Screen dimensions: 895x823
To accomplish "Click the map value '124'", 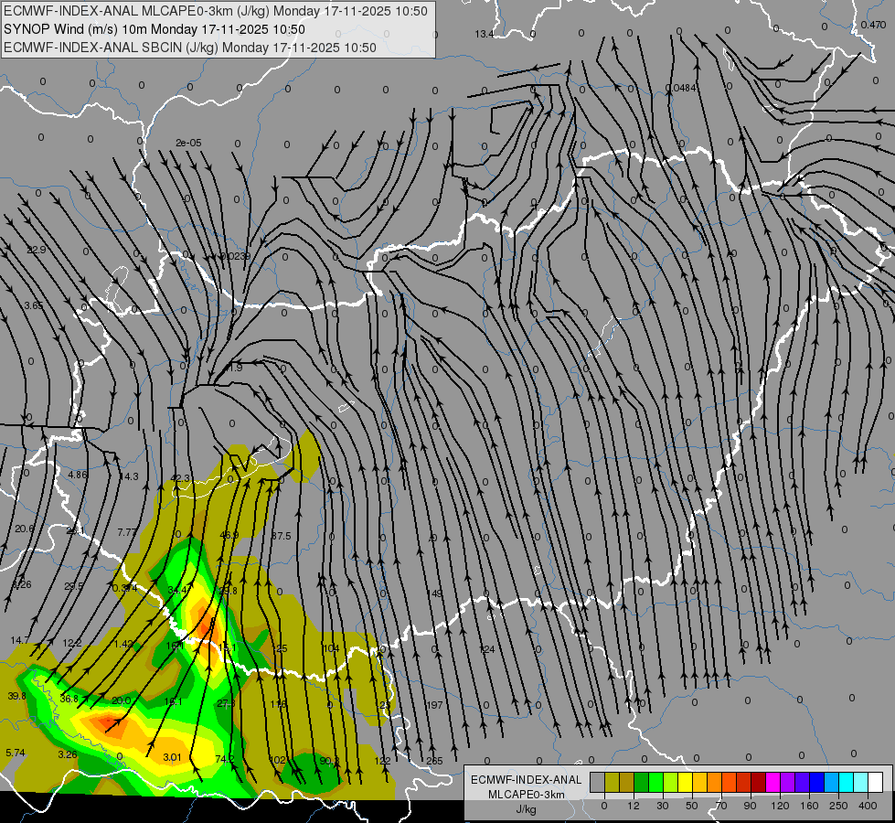I will (x=487, y=649).
